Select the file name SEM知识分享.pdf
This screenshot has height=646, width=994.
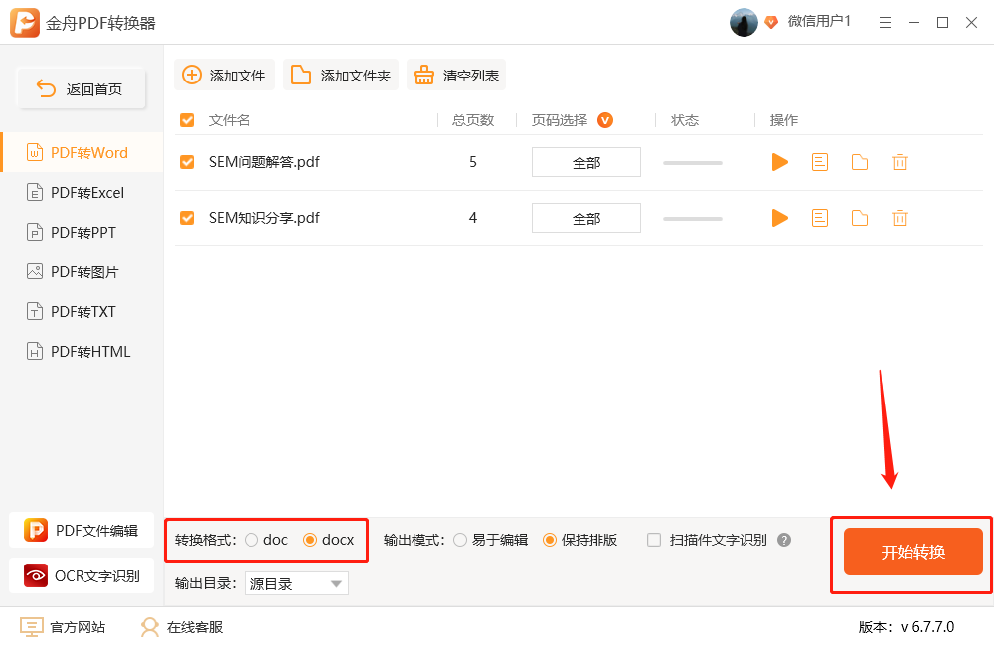264,218
